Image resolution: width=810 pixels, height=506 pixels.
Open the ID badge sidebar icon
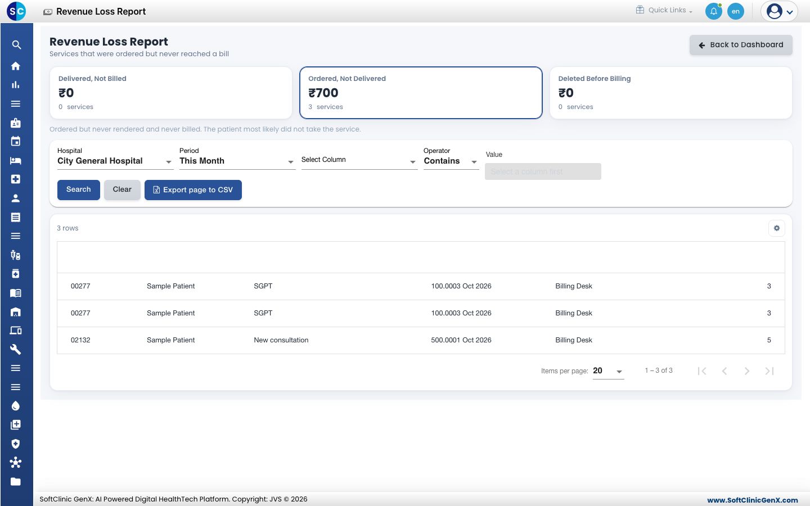16,123
